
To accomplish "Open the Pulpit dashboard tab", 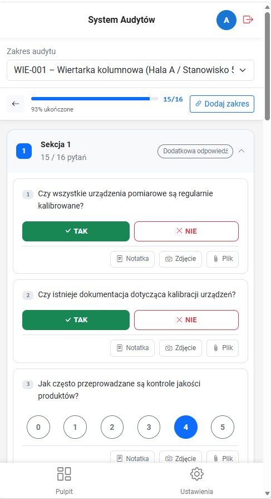I will click(x=64, y=481).
